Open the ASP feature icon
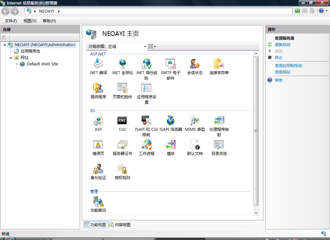The image size is (330, 240). (x=98, y=123)
